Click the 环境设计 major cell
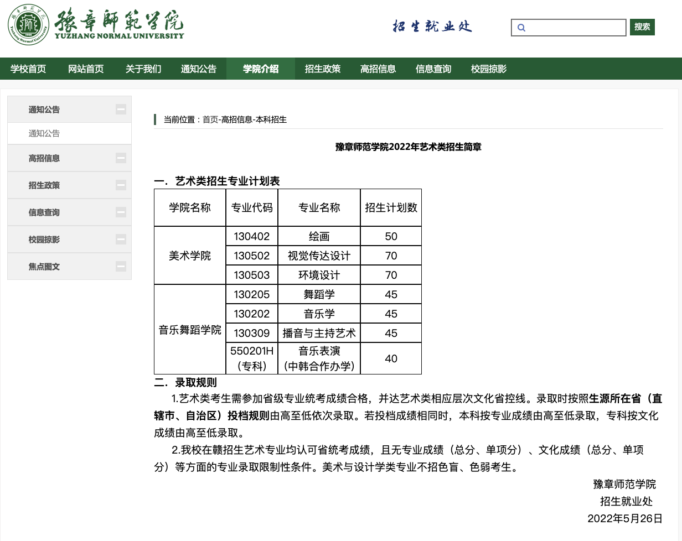The width and height of the screenshot is (682, 541). [319, 275]
